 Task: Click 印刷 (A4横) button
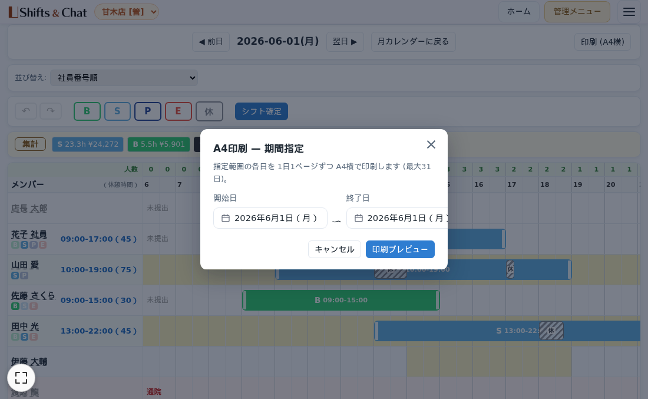click(x=603, y=42)
